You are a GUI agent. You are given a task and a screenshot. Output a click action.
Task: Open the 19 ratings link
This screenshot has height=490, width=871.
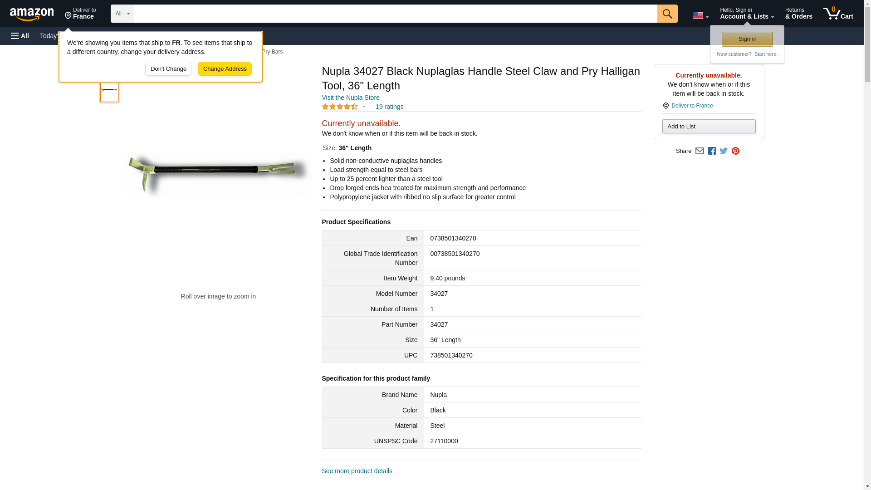389,107
